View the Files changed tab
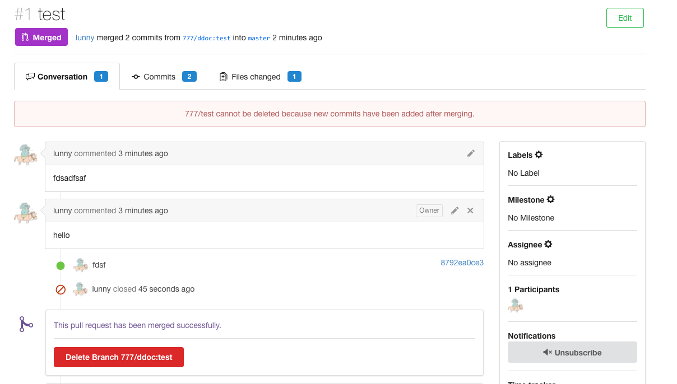The width and height of the screenshot is (677, 384). coord(253,77)
